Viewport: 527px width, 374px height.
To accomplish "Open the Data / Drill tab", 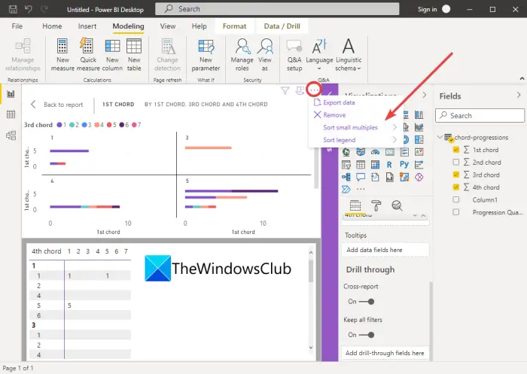I will [282, 26].
